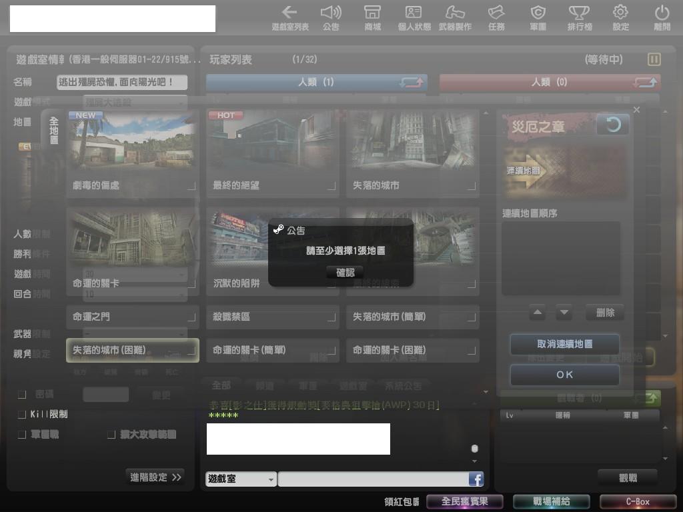683x512 pixels.
Task: Click the Facebook icon in chat bar
Action: [476, 479]
